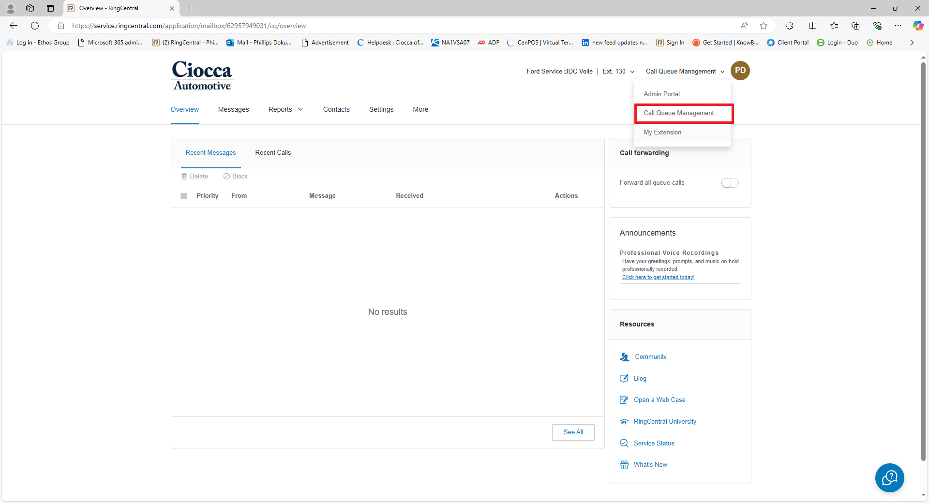Open the What's New link
This screenshot has width=929, height=503.
tap(650, 465)
